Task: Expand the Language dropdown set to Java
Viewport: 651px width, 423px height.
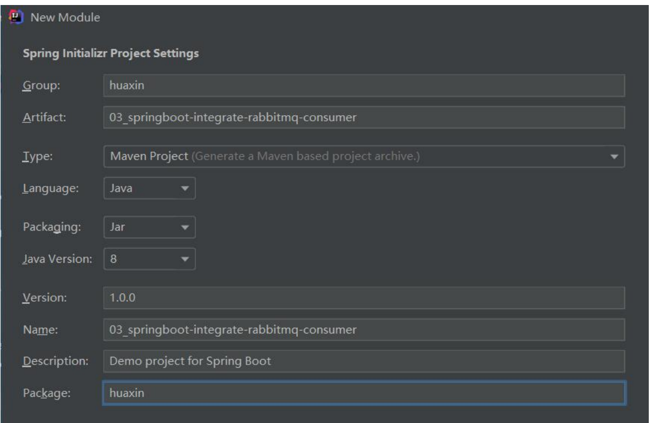Action: pyautogui.click(x=149, y=188)
